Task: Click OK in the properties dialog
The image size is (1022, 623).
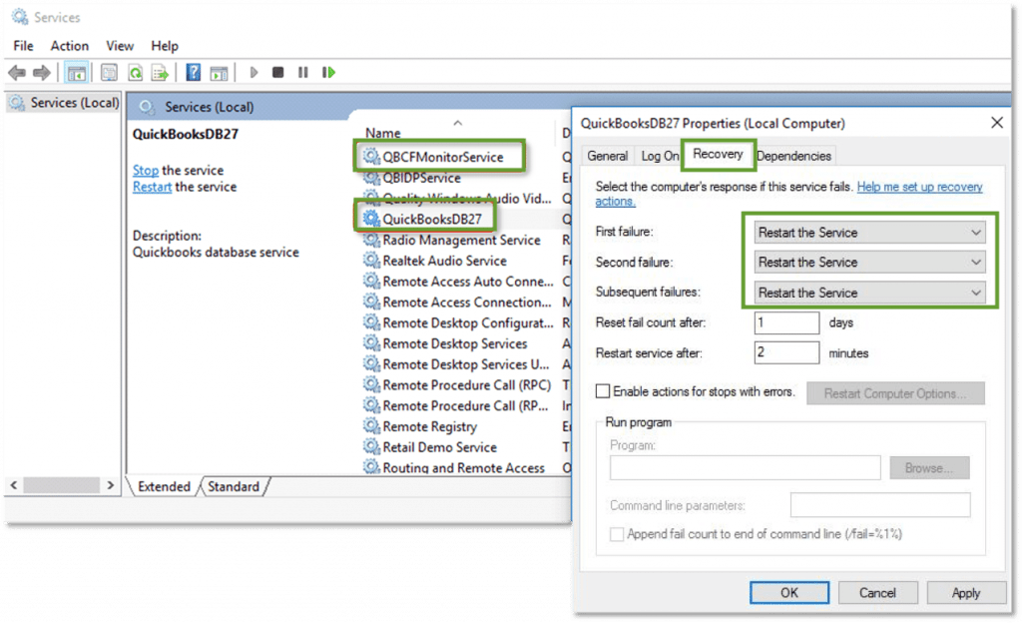Action: [789, 592]
